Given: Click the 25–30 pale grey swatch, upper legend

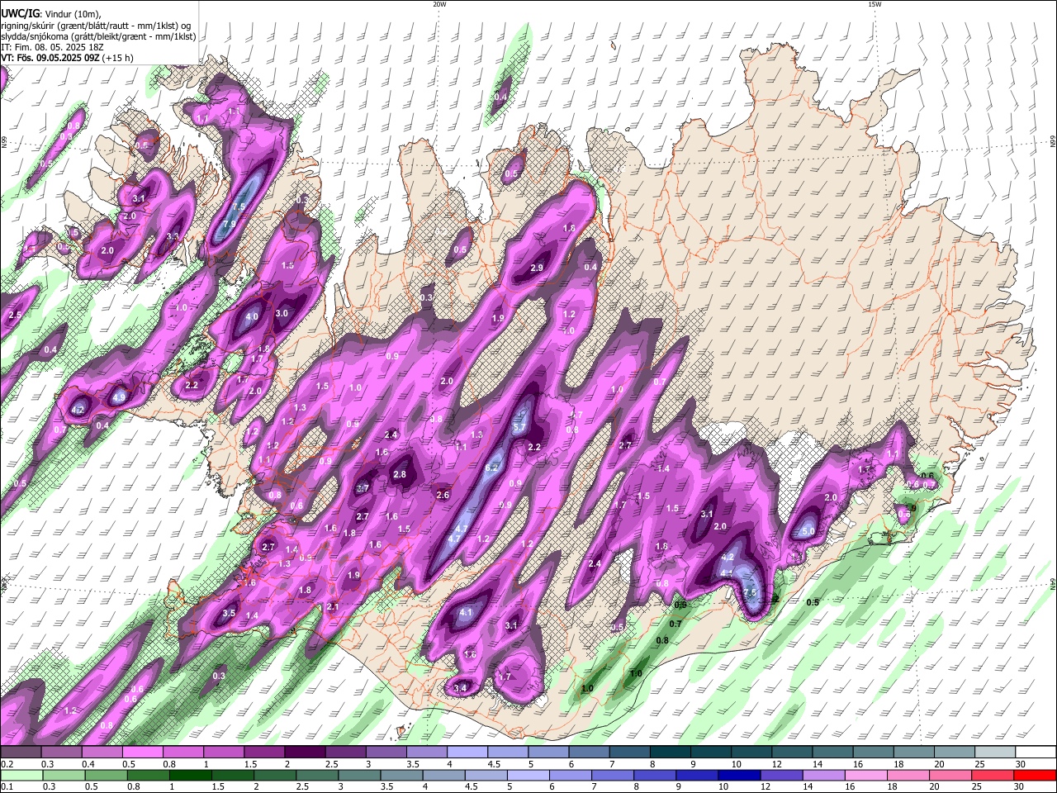Looking at the screenshot, I should coord(996,753).
